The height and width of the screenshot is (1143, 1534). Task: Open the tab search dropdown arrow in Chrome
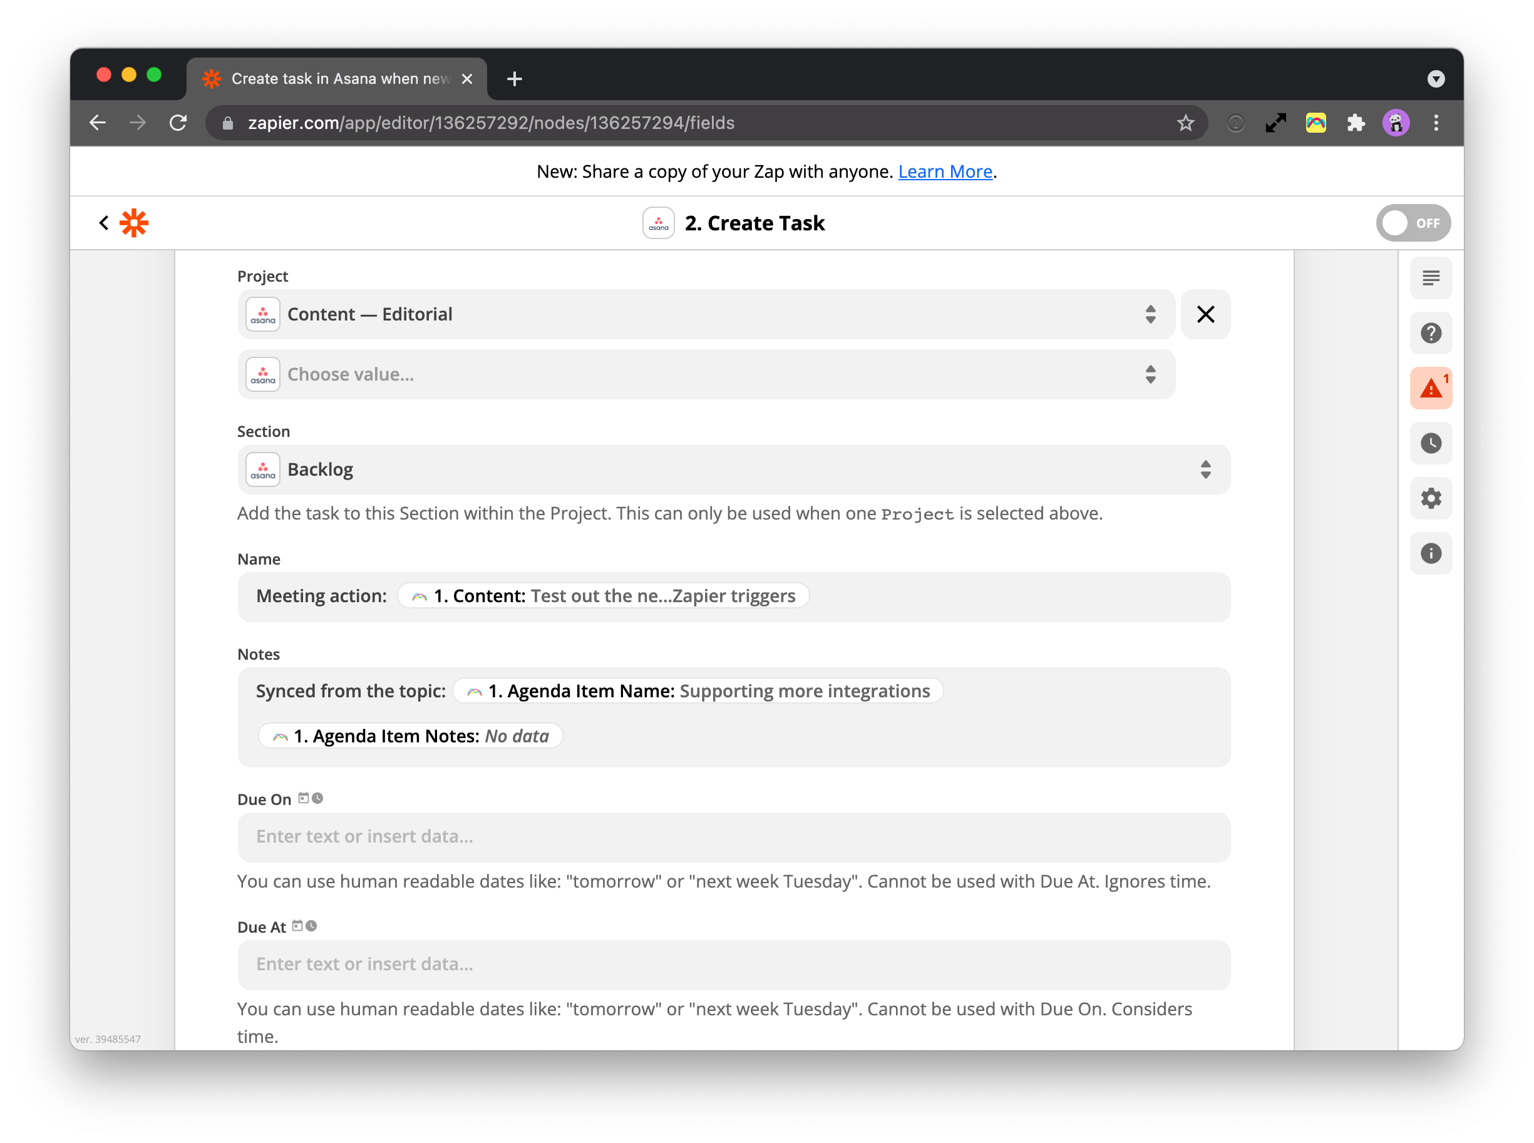point(1435,78)
